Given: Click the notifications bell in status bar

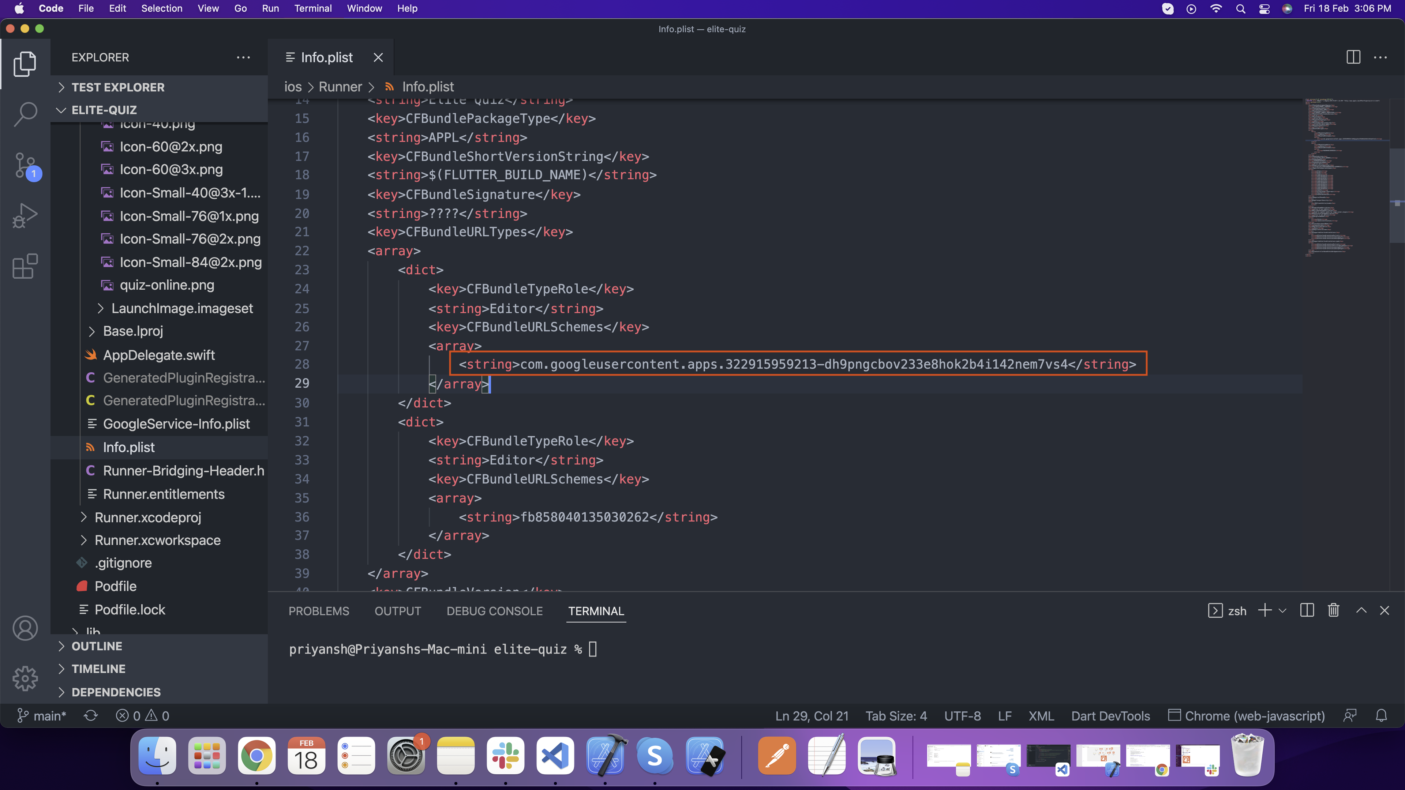Looking at the screenshot, I should pos(1381,716).
